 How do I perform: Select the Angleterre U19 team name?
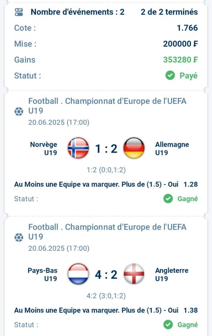pyautogui.click(x=172, y=274)
